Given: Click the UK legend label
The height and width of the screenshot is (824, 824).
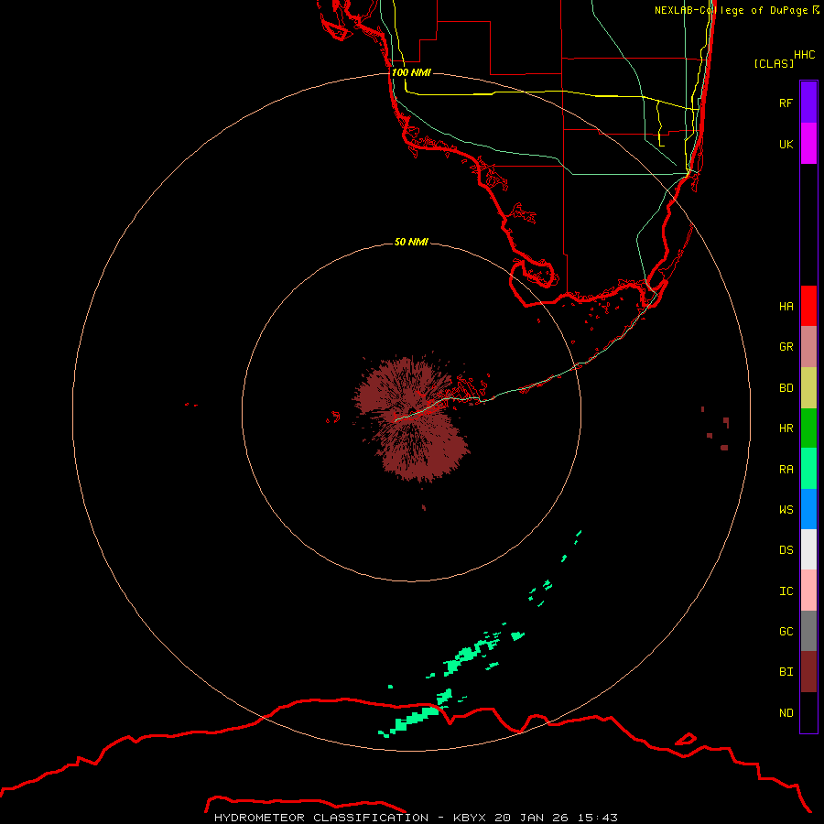Looking at the screenshot, I should (x=786, y=145).
